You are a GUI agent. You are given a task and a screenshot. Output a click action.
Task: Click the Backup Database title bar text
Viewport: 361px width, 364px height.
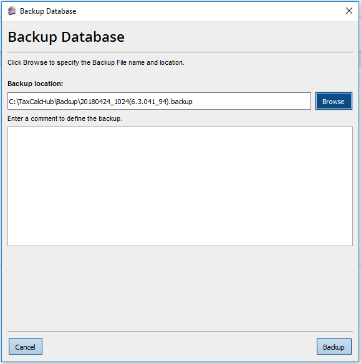pos(48,11)
